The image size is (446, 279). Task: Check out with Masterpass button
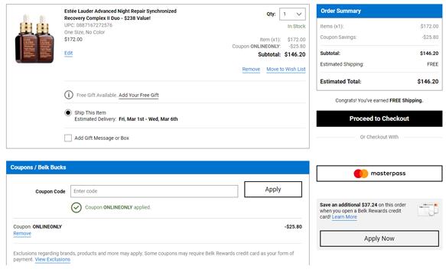click(x=379, y=174)
